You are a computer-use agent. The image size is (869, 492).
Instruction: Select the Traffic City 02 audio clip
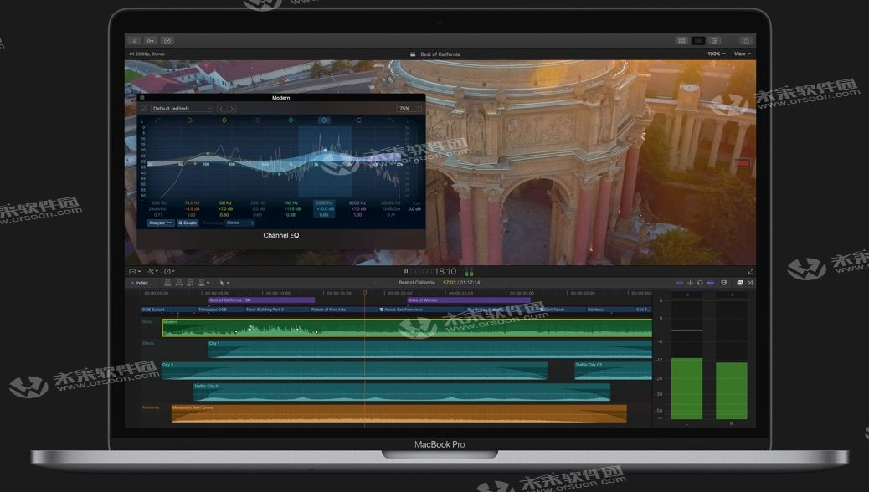tap(613, 372)
